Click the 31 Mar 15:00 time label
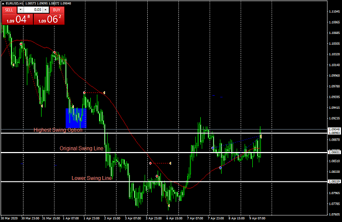Screen dimensions: 342x222 [x=51, y=218]
